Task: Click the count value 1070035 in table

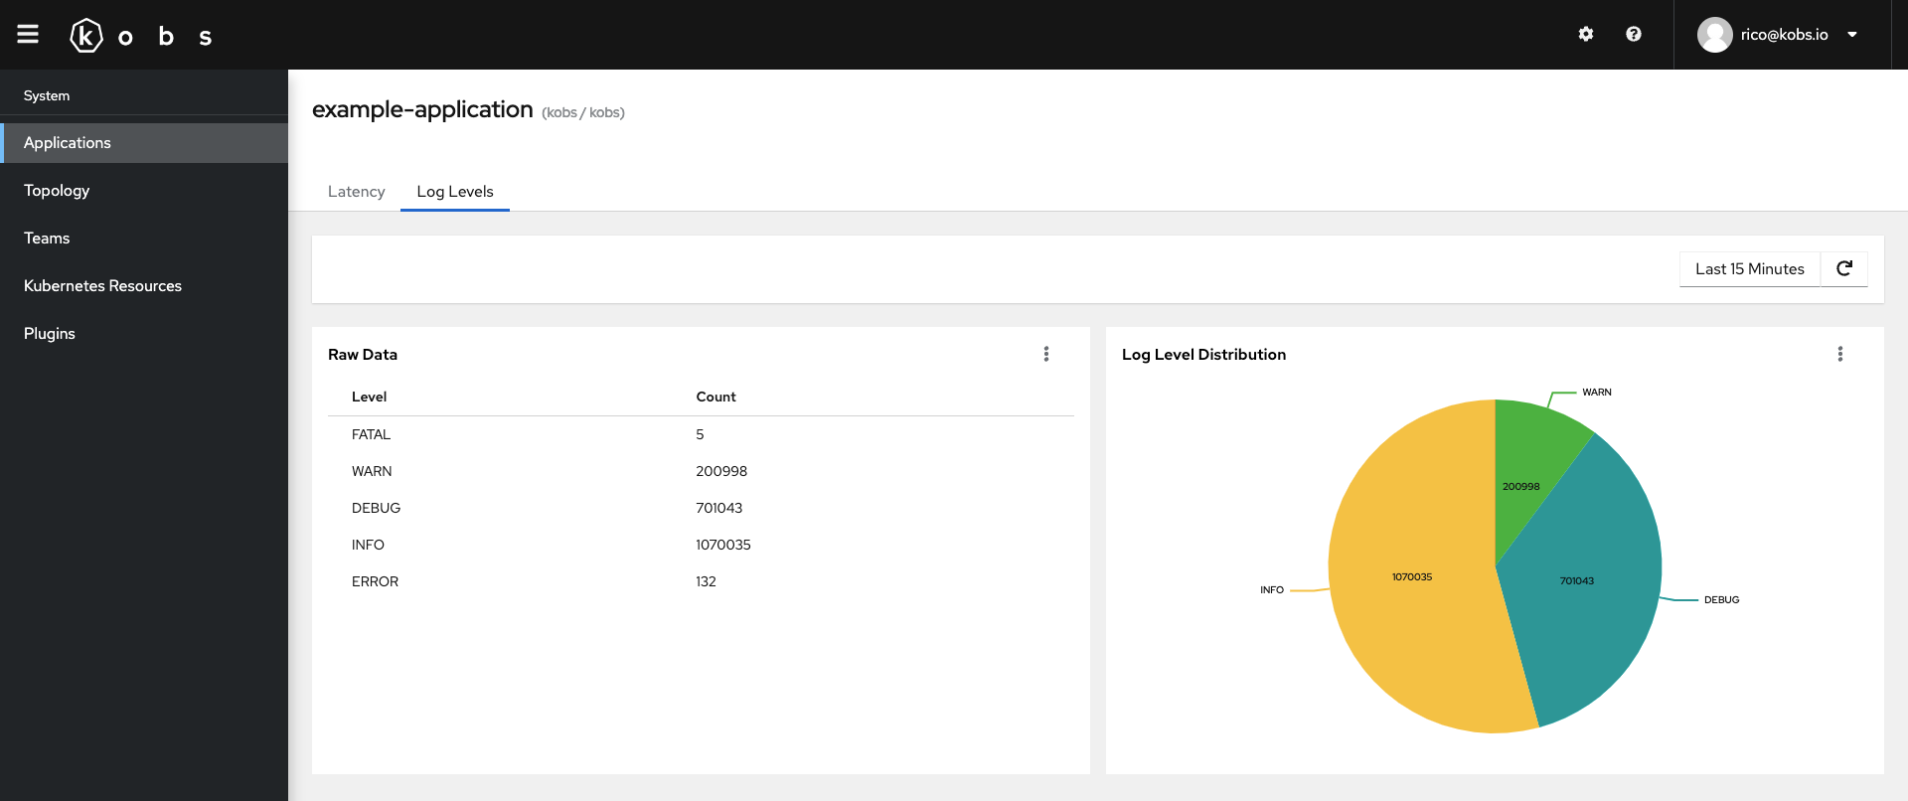Action: click(723, 545)
